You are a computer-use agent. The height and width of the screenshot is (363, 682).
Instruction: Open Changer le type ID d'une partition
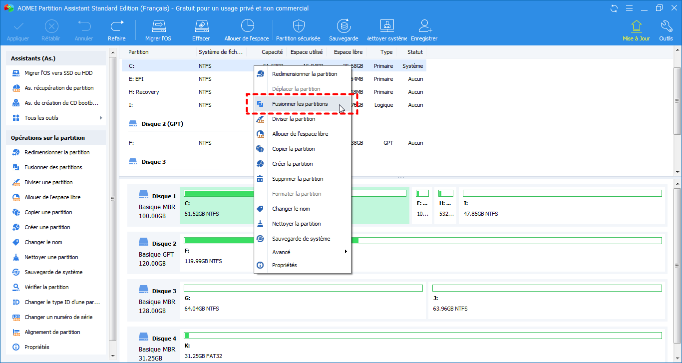click(x=56, y=302)
